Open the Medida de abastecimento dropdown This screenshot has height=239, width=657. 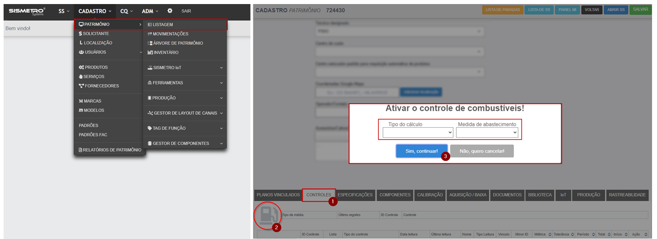(x=487, y=132)
